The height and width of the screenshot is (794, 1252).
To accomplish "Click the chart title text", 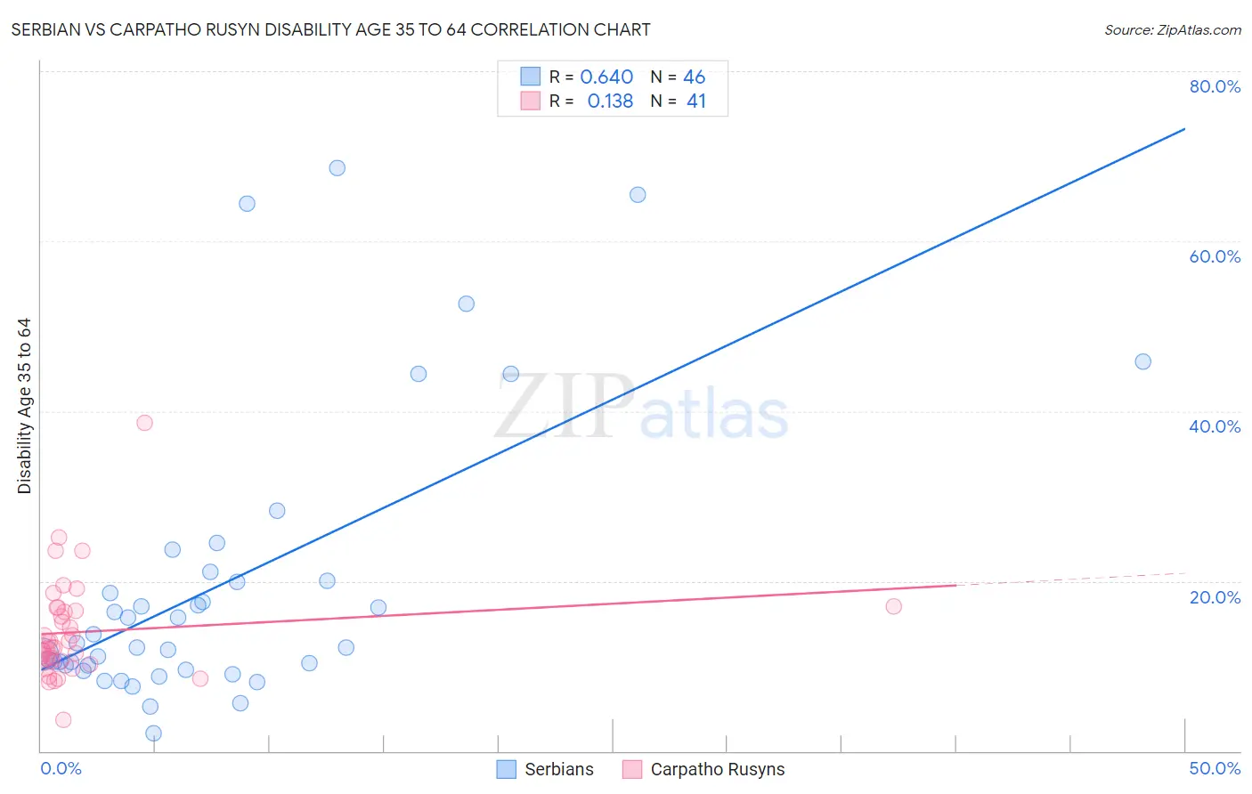I will [x=330, y=29].
